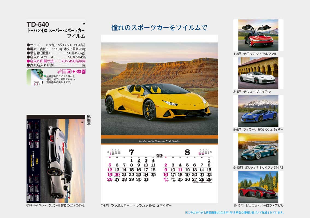Image resolution: width=310 pixels, height=218 pixels.
Task: Click the yellow Lamborghini main calendar photo
Action: (159, 89)
